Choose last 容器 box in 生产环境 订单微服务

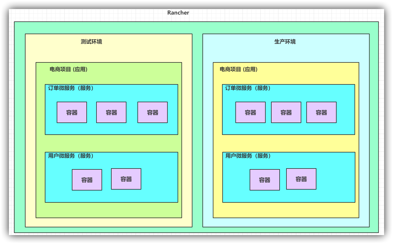(x=321, y=112)
